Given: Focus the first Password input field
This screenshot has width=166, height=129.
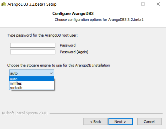Looking at the screenshot, I should 33,45.
